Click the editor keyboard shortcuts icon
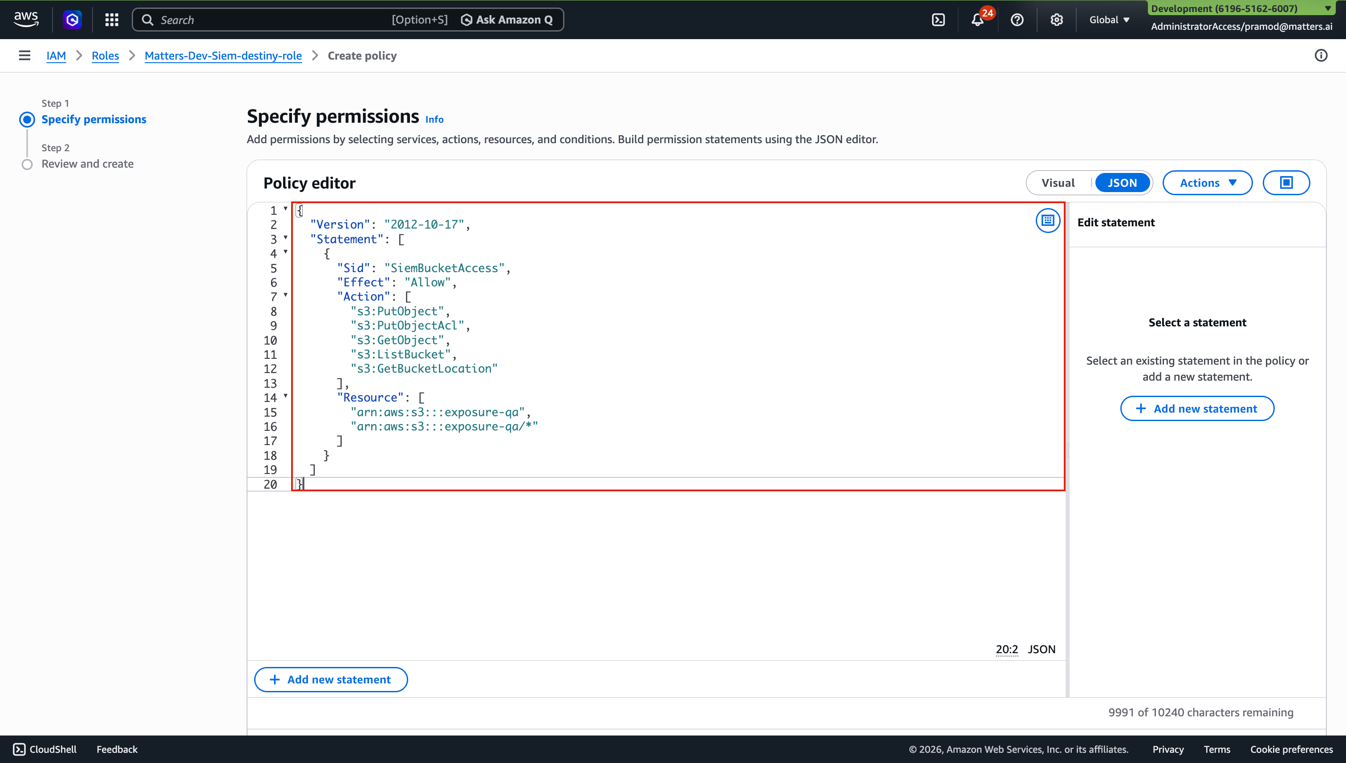Screen dimensions: 1346x763 point(1047,221)
